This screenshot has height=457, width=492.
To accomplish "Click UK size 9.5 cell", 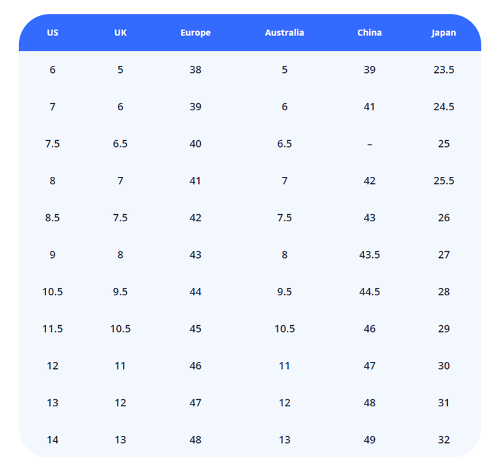I will point(120,292).
